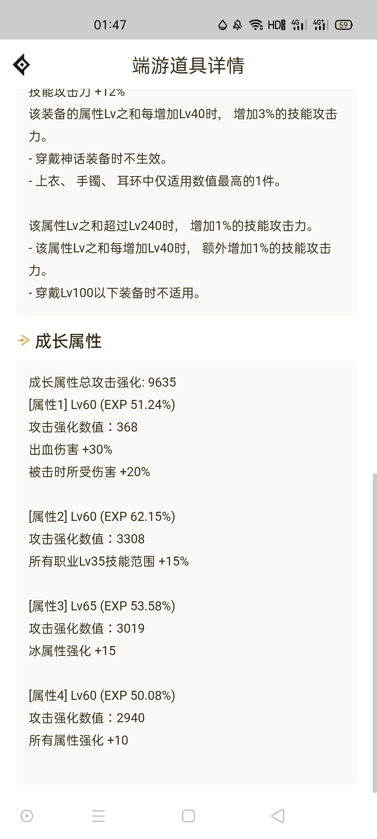Tap the 端游道具详情 page title

point(188,65)
